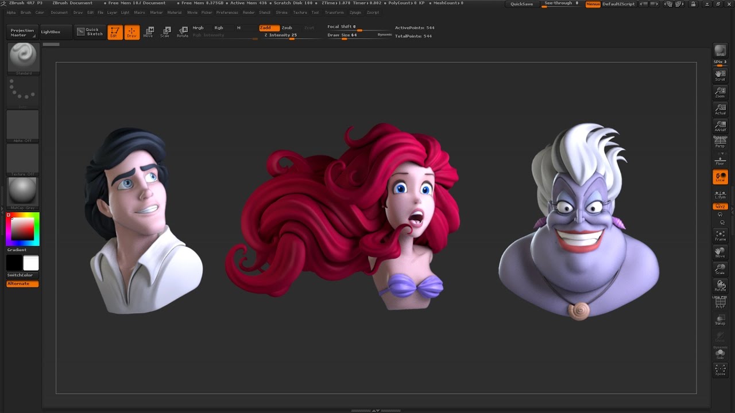Open the Material menu
This screenshot has width=735, height=413.
coord(175,12)
